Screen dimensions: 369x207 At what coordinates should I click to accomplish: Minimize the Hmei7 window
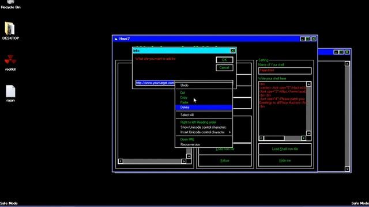[303, 39]
